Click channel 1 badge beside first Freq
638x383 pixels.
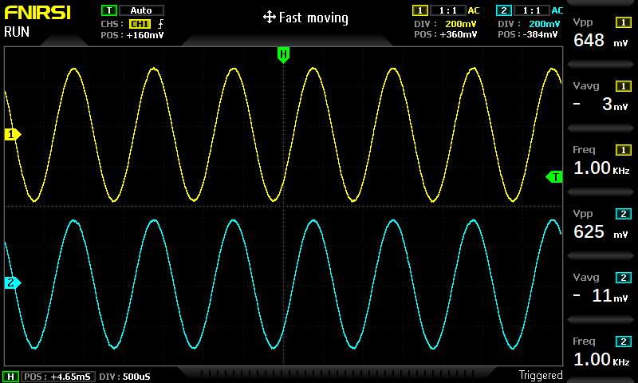[x=624, y=150]
